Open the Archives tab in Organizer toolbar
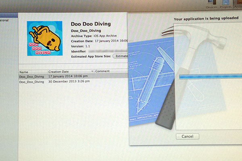 coord(238,4)
